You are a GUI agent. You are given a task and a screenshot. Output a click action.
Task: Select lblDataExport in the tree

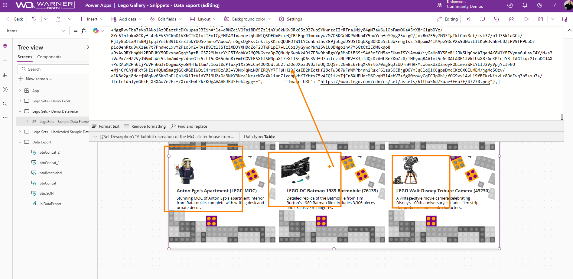point(50,204)
